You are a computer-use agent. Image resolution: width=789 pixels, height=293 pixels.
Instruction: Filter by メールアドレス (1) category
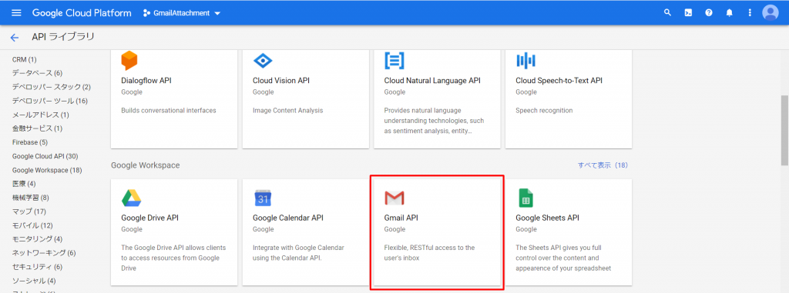click(x=41, y=115)
